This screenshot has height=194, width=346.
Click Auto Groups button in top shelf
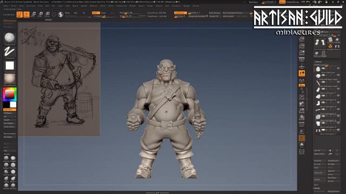215,13
